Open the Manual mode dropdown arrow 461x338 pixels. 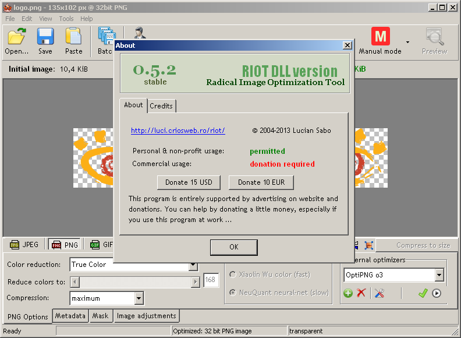tap(407, 42)
